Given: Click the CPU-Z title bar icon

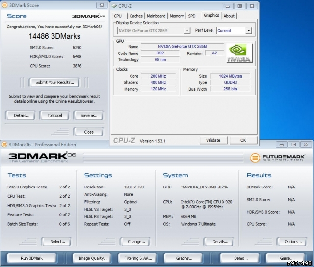Looking at the screenshot, I should pos(114,6).
